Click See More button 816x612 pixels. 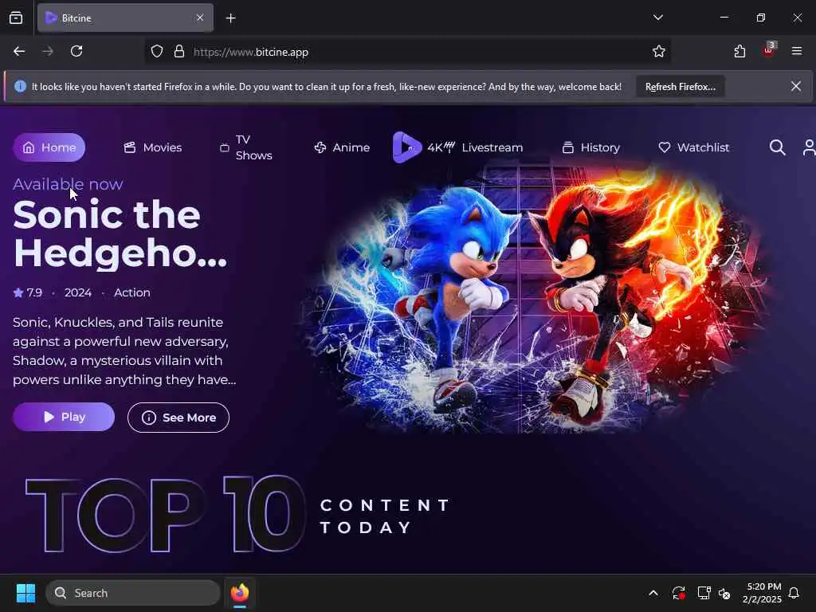[x=178, y=418]
